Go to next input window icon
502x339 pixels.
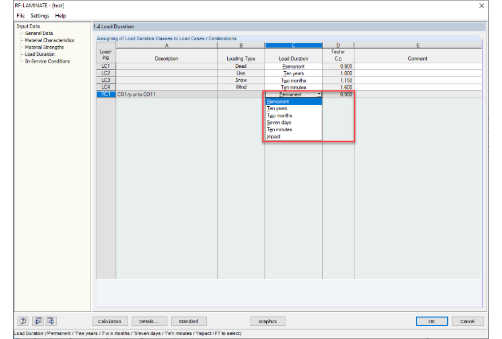[x=52, y=321]
